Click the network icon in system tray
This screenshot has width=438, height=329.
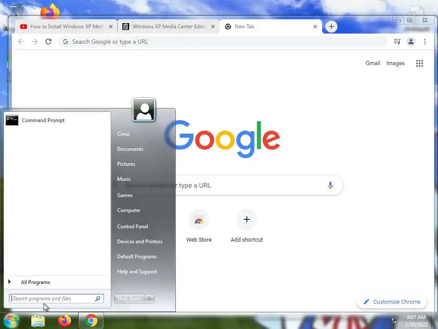[x=395, y=320]
